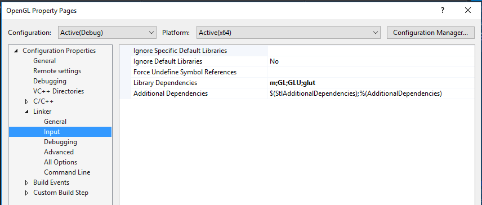Select Remote settings in the tree
The height and width of the screenshot is (205, 482).
coord(57,71)
